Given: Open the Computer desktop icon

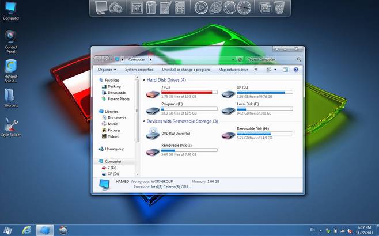Looking at the screenshot, I should coord(11,11).
